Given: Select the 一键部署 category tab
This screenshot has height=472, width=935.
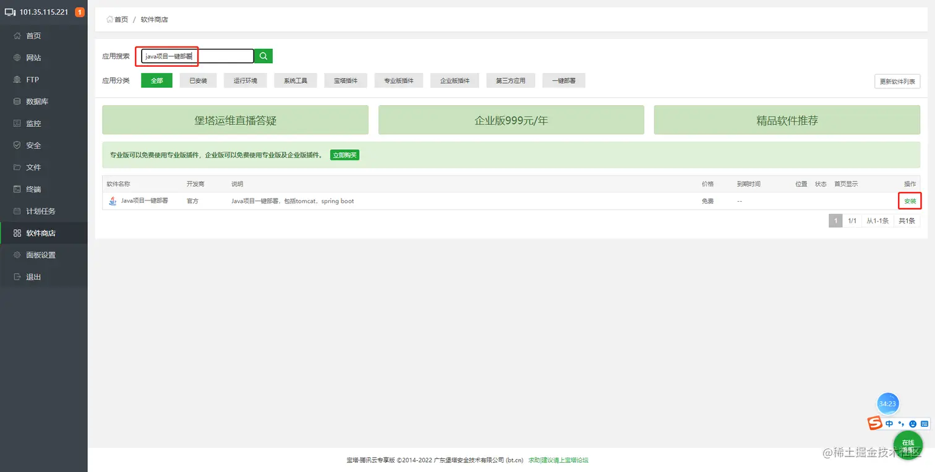Looking at the screenshot, I should [x=564, y=80].
